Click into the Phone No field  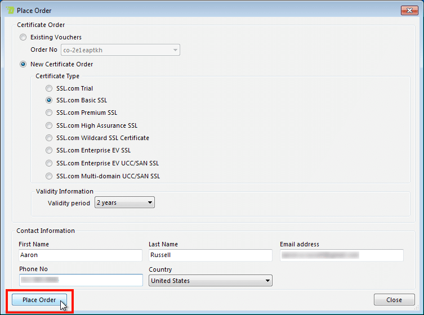(x=80, y=280)
